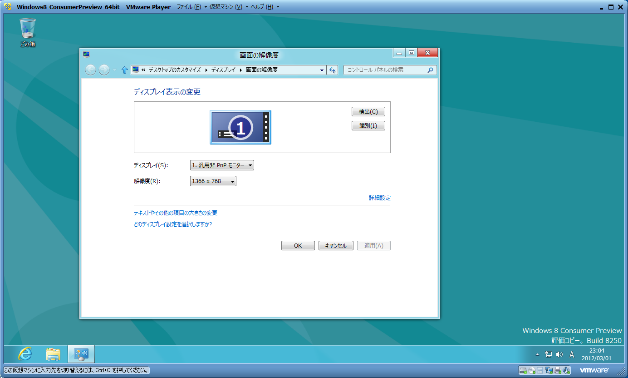The height and width of the screenshot is (378, 628).
Task: Open the ディスプレイ(S) monitor dropdown
Action: tap(222, 165)
